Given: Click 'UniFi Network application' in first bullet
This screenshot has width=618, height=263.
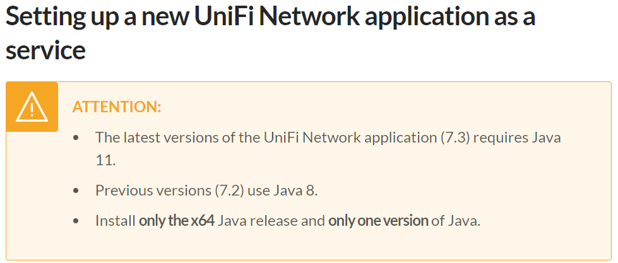Looking at the screenshot, I should tap(347, 138).
